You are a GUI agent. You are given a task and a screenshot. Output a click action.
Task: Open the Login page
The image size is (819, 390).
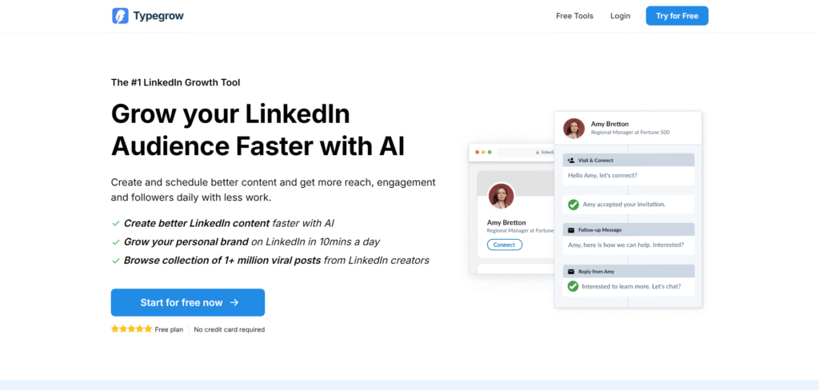[620, 16]
